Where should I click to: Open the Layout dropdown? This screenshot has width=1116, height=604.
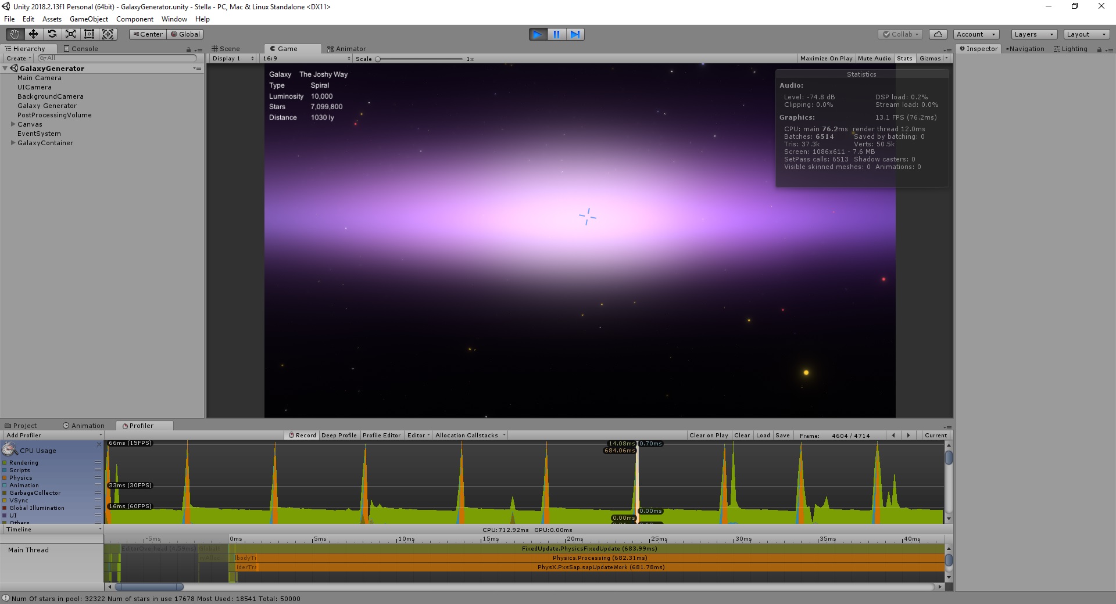pyautogui.click(x=1086, y=34)
